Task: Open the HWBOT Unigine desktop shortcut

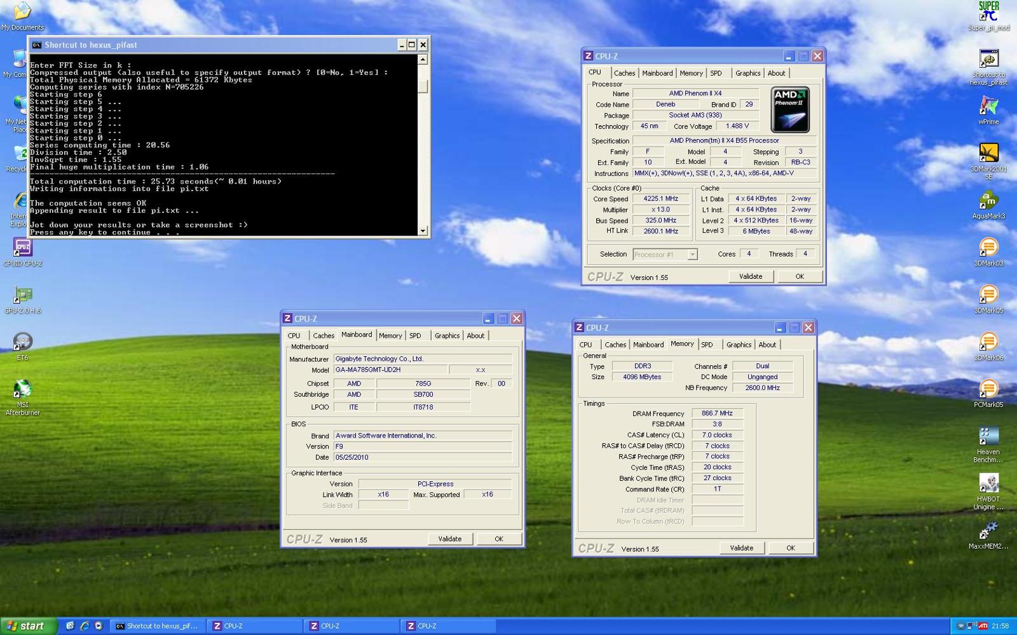Action: click(x=988, y=491)
